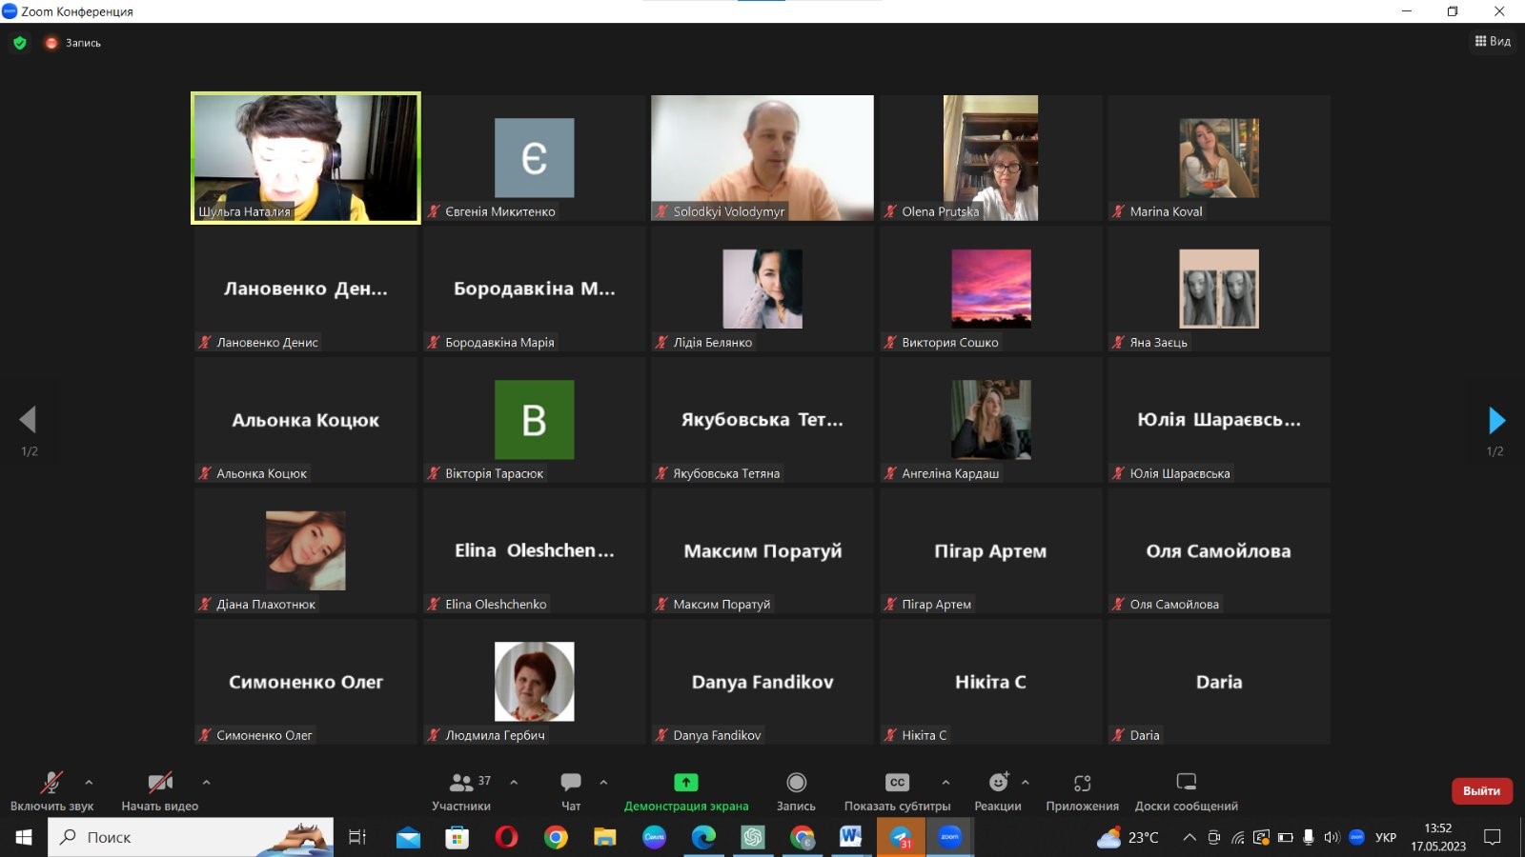Open Приложения apps icon
Screen dimensions: 1525x857
1082,783
